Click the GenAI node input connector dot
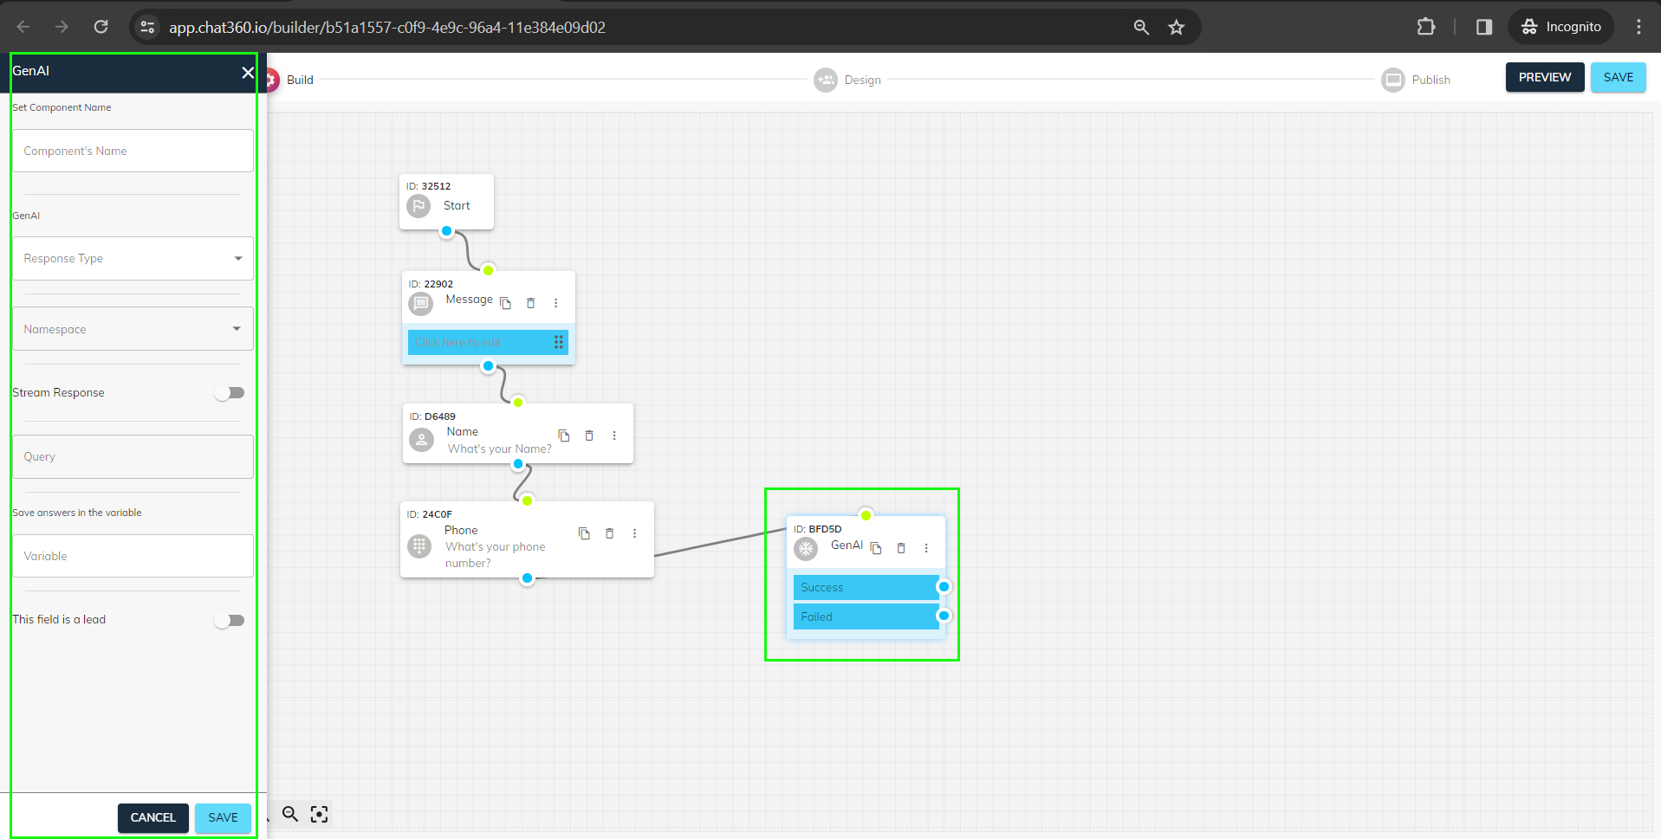This screenshot has width=1661, height=839. click(866, 516)
